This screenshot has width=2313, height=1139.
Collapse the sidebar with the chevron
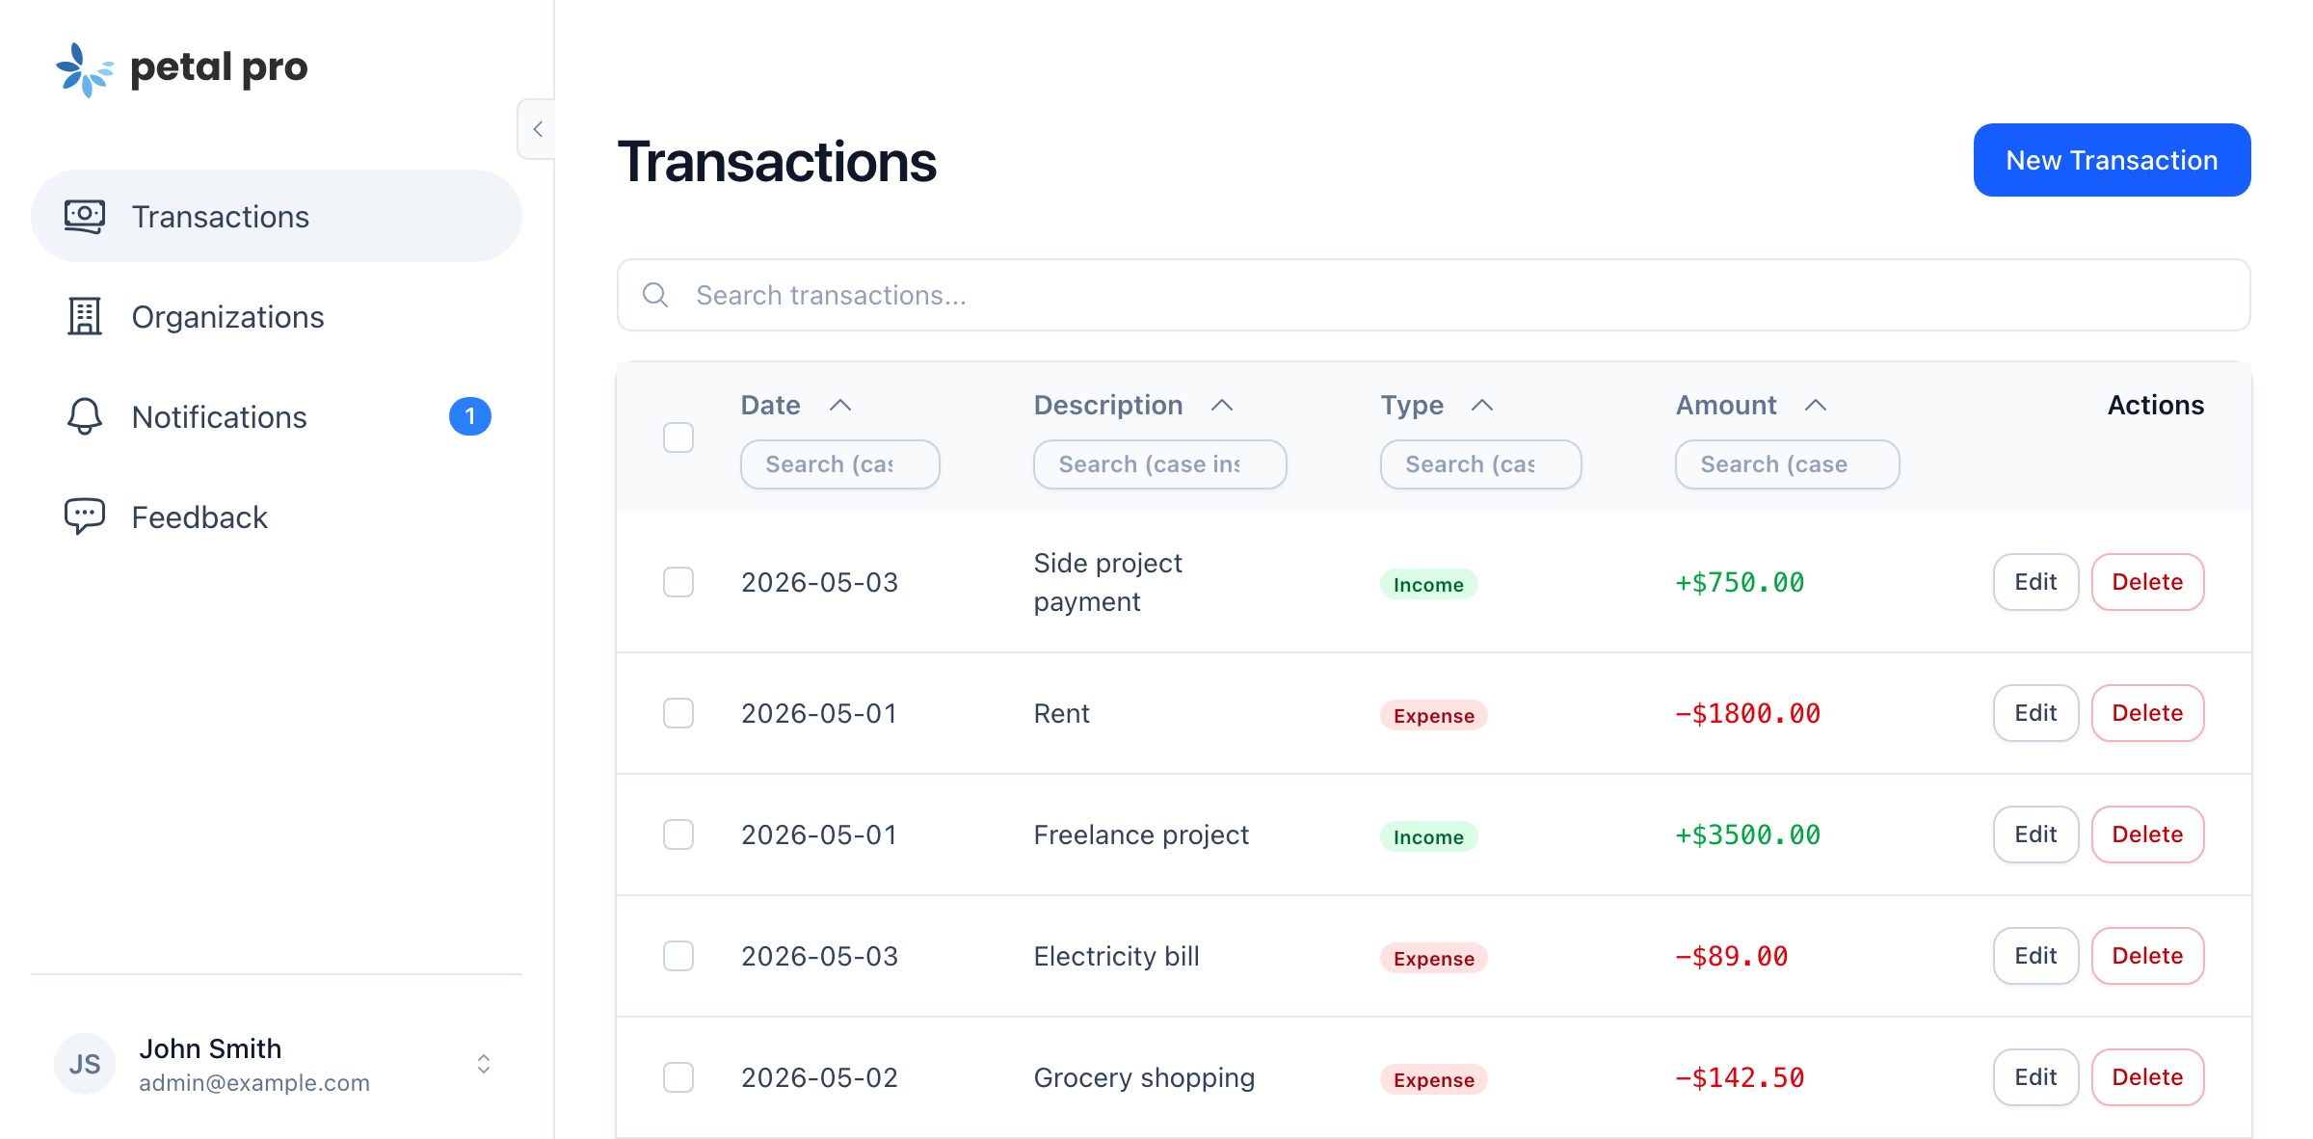[x=537, y=129]
